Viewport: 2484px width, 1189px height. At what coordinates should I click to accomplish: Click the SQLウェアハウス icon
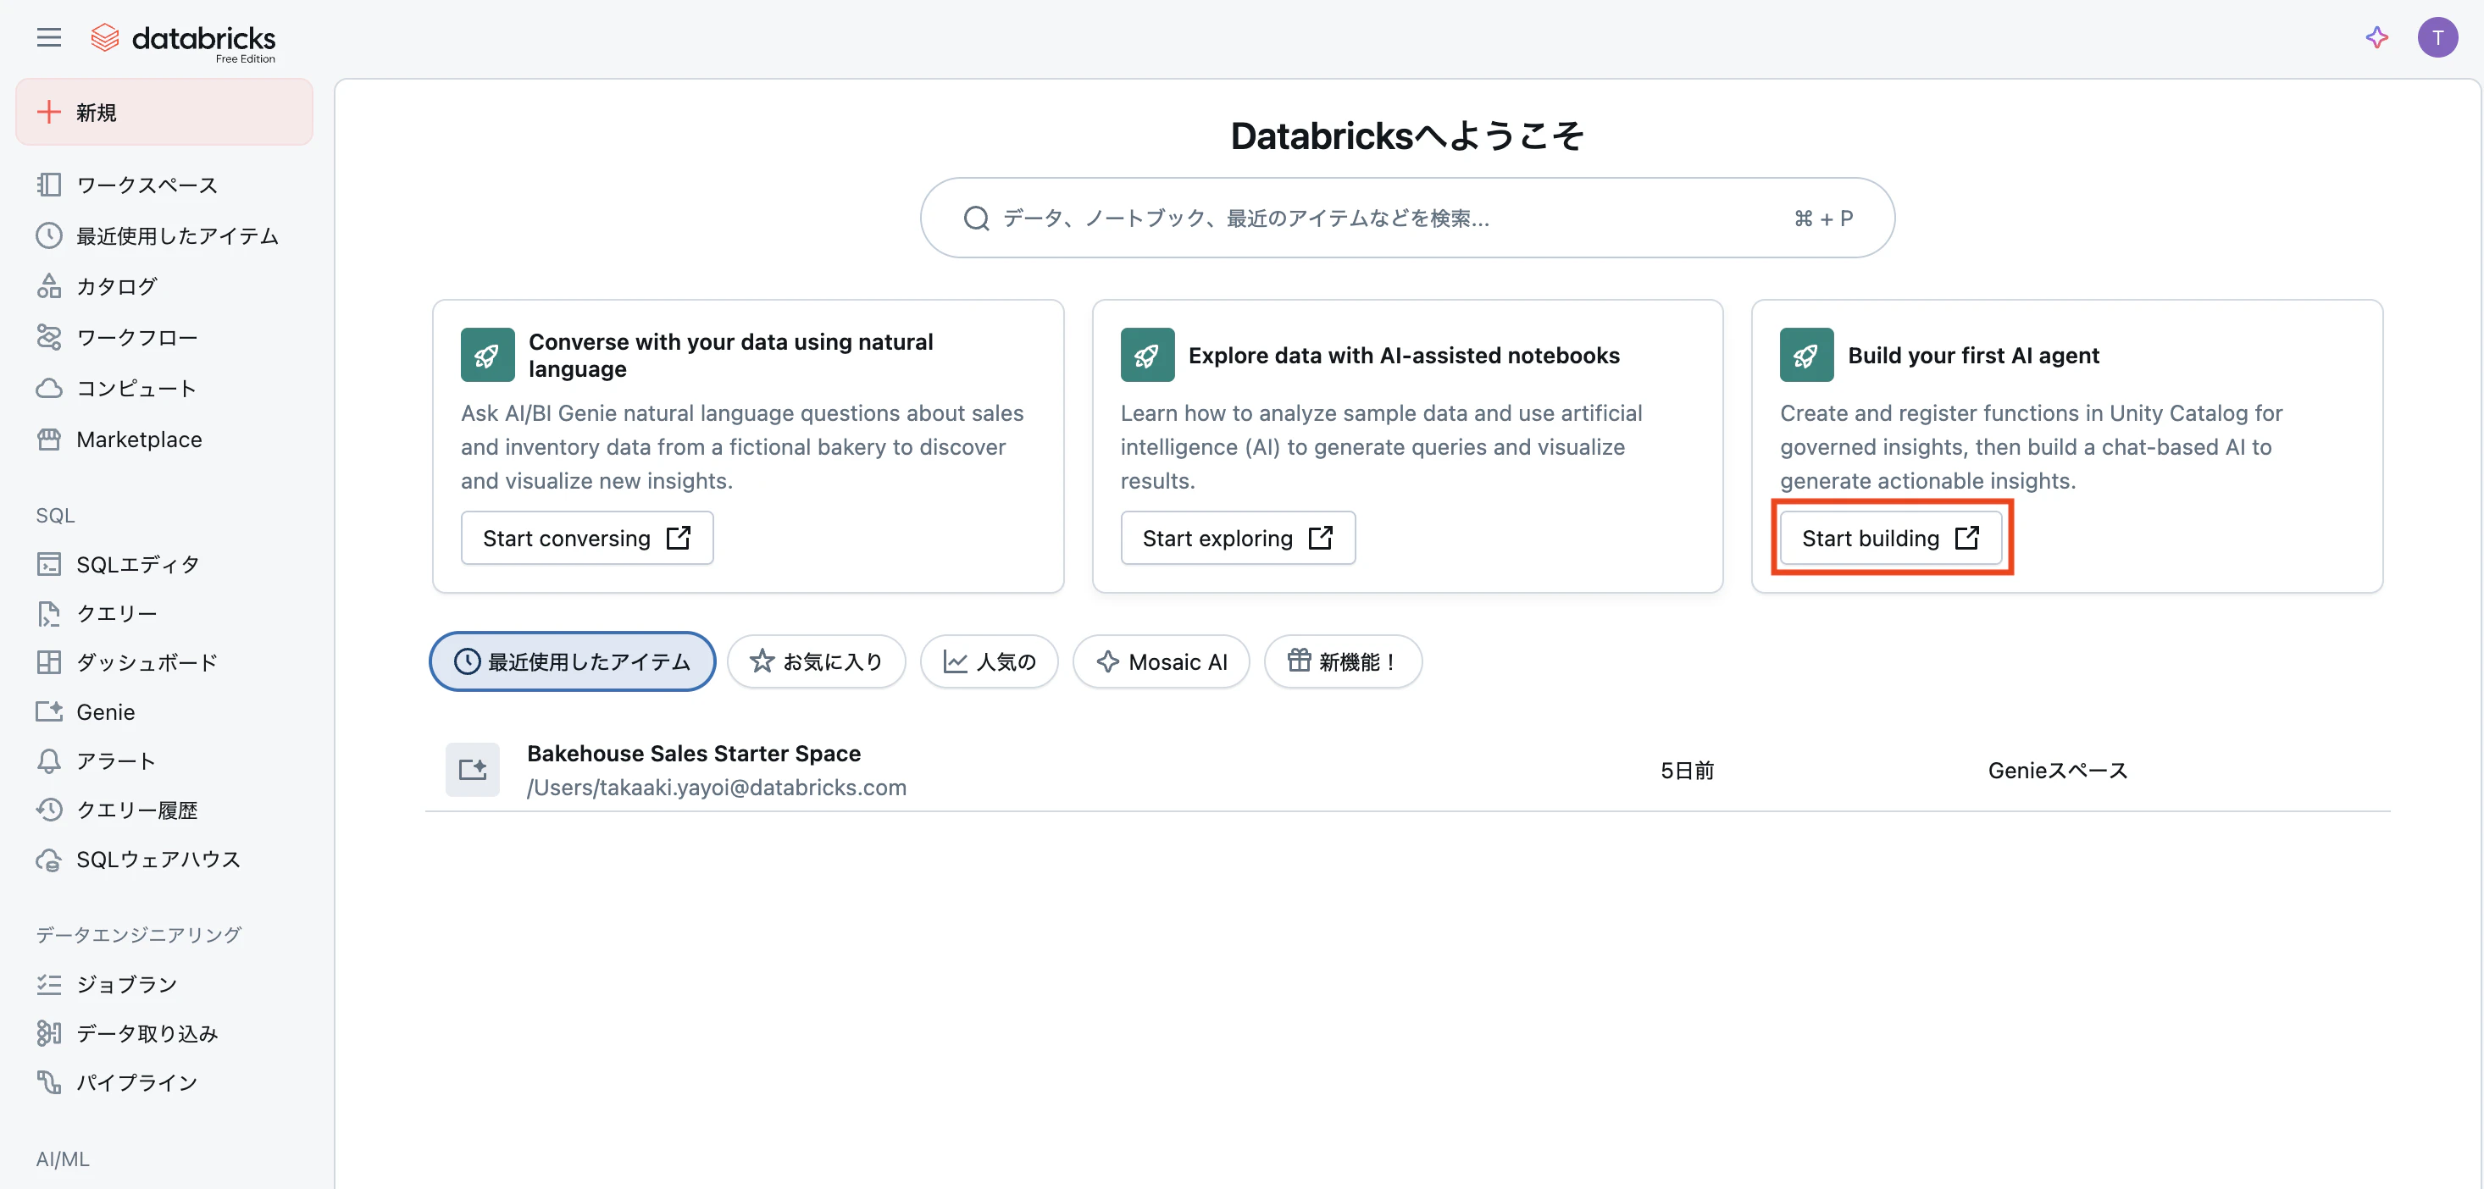[48, 860]
